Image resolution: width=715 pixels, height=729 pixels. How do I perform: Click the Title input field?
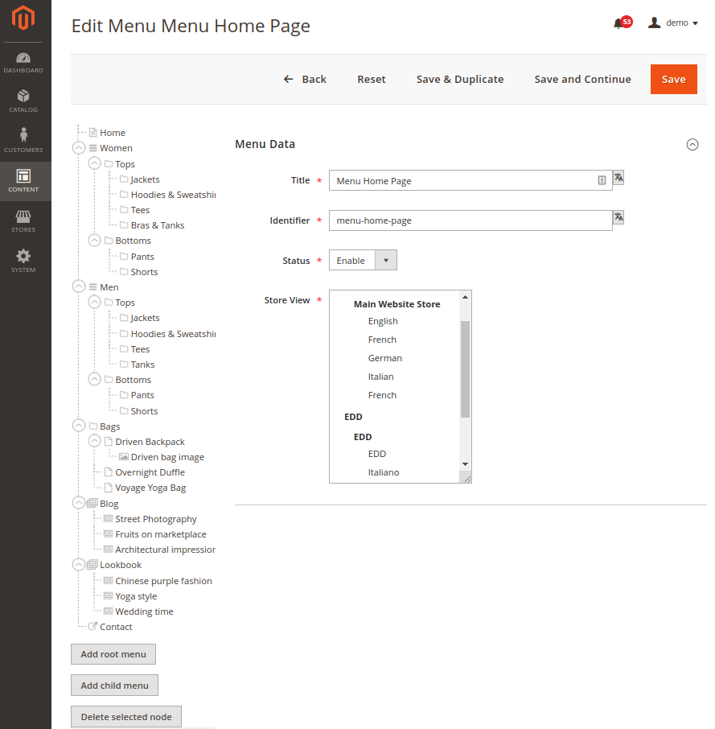(x=471, y=180)
